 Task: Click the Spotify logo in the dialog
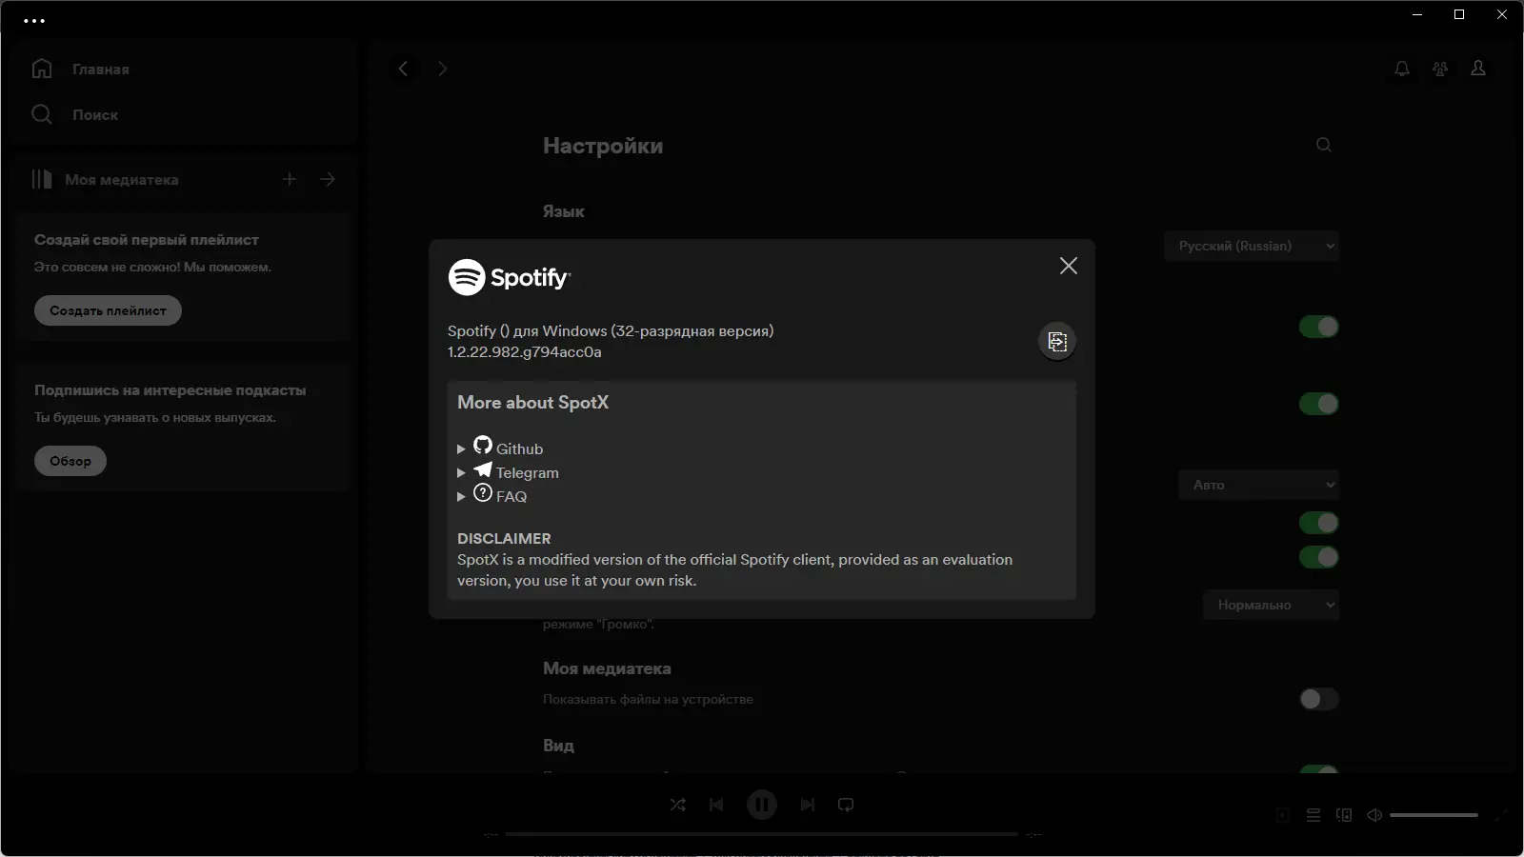[510, 277]
